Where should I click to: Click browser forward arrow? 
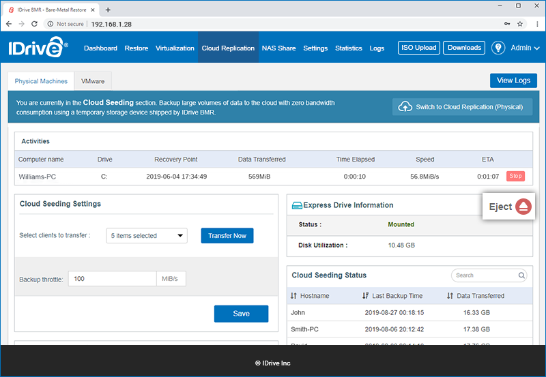(22, 24)
